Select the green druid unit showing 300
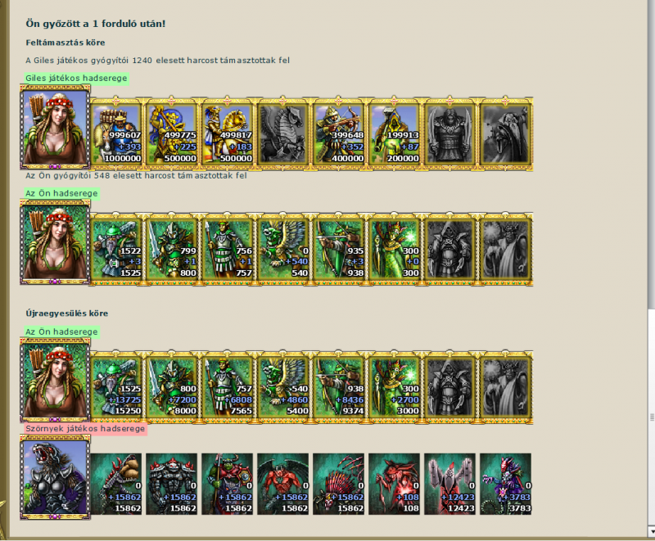Viewport: 655px width, 541px height. pos(394,249)
